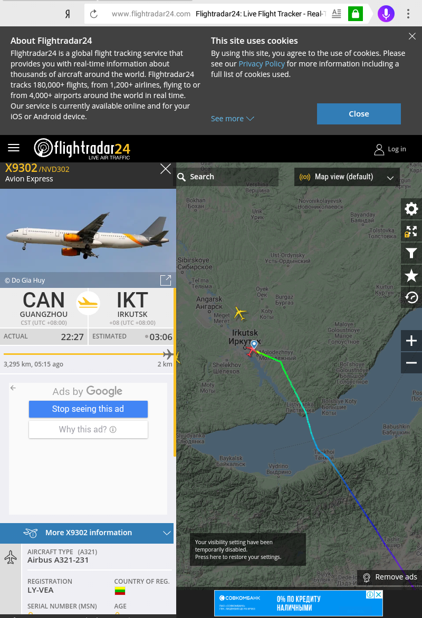Close the X9302 flight details panel
Screen dimensions: 422x618
[166, 169]
